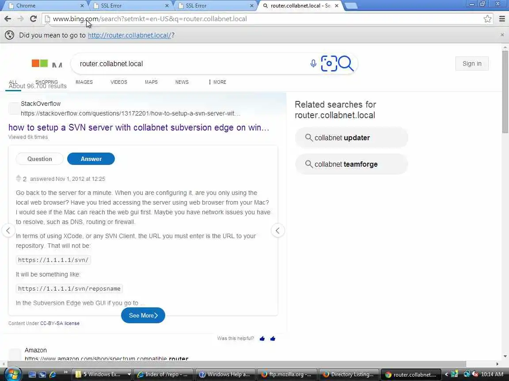509x381 pixels.
Task: Switch to ftp.mozilla.org Firefox taskbar window
Action: [287, 374]
